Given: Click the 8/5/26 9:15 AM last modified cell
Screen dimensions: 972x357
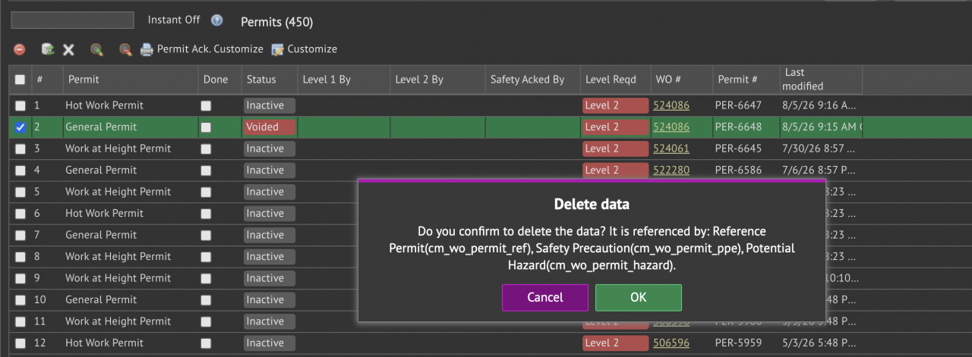Looking at the screenshot, I should click(x=822, y=127).
